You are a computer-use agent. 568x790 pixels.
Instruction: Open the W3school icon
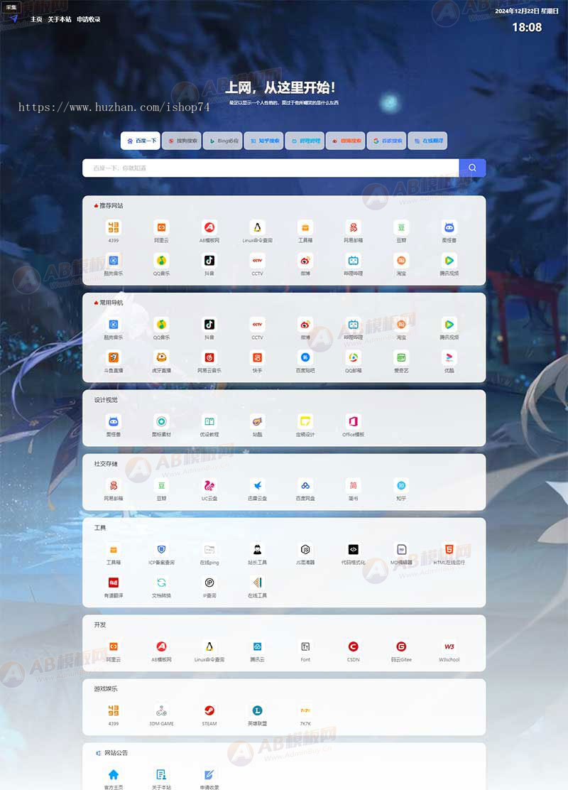click(x=449, y=646)
